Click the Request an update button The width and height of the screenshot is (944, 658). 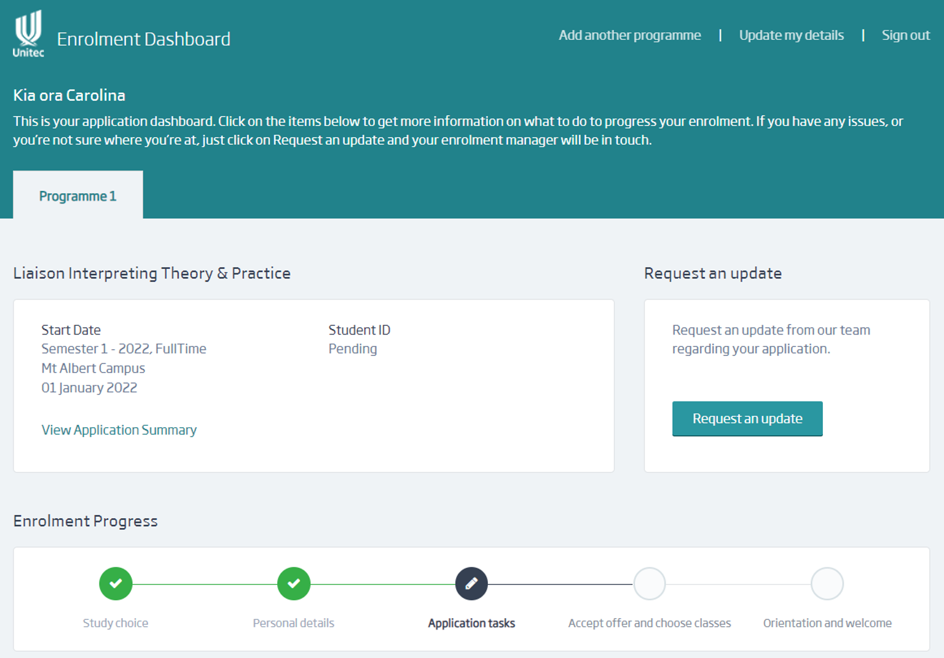coord(747,419)
